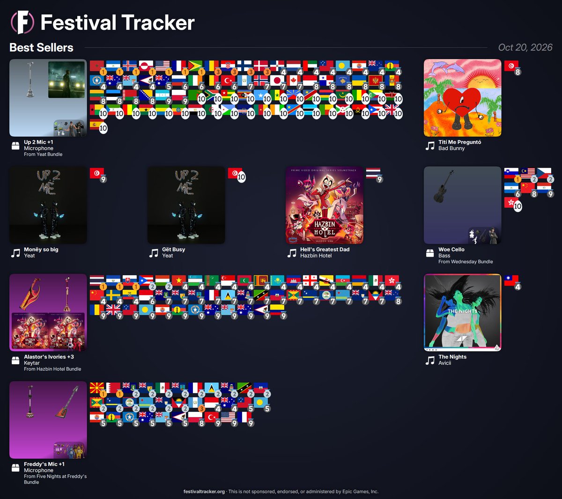Click the music note icon beside The Nights
Viewport: 562px width, 499px height.
[x=430, y=360]
